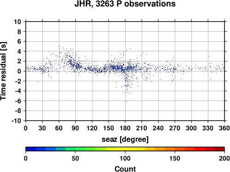Image resolution: width=230 pixels, height=172 pixels.
Task: Click the x-axis tick label 360
Action: point(224,128)
